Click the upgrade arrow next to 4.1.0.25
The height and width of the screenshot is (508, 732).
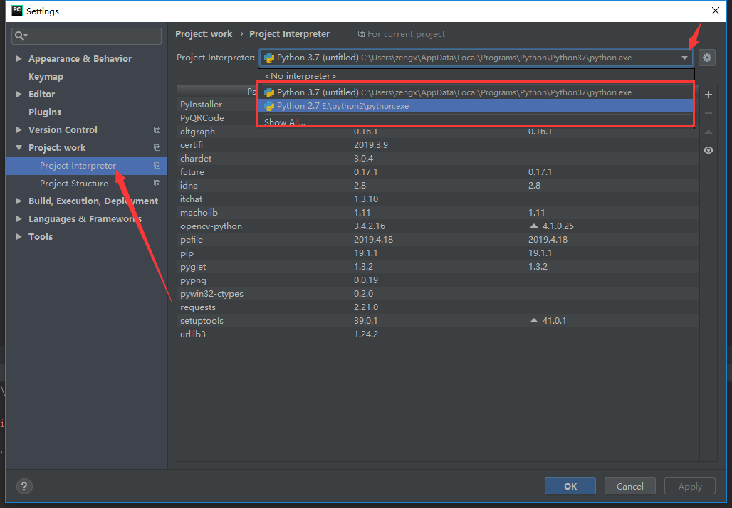click(533, 226)
